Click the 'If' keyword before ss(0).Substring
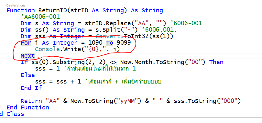262x123 pixels. 24,62
